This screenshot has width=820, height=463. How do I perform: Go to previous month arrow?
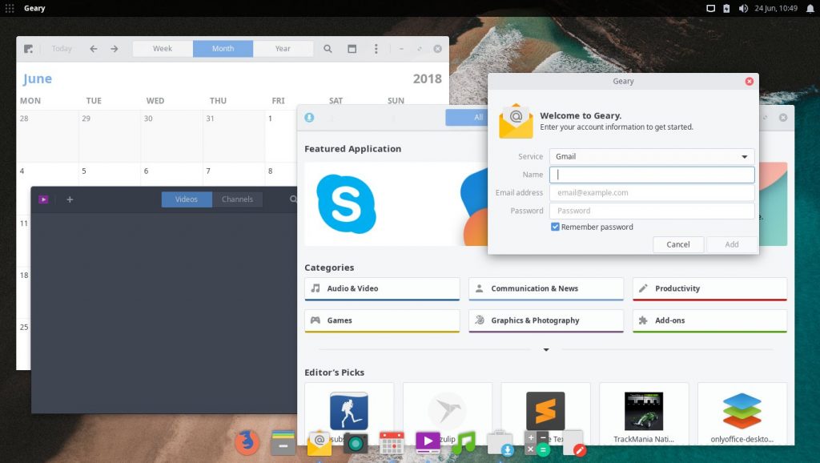pos(94,49)
